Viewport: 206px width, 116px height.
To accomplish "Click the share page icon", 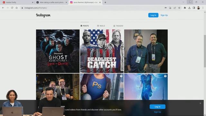I will (174, 8).
